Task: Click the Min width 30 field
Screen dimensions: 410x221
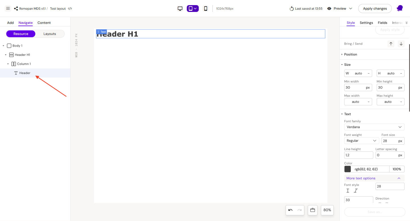Action: tap(358, 87)
